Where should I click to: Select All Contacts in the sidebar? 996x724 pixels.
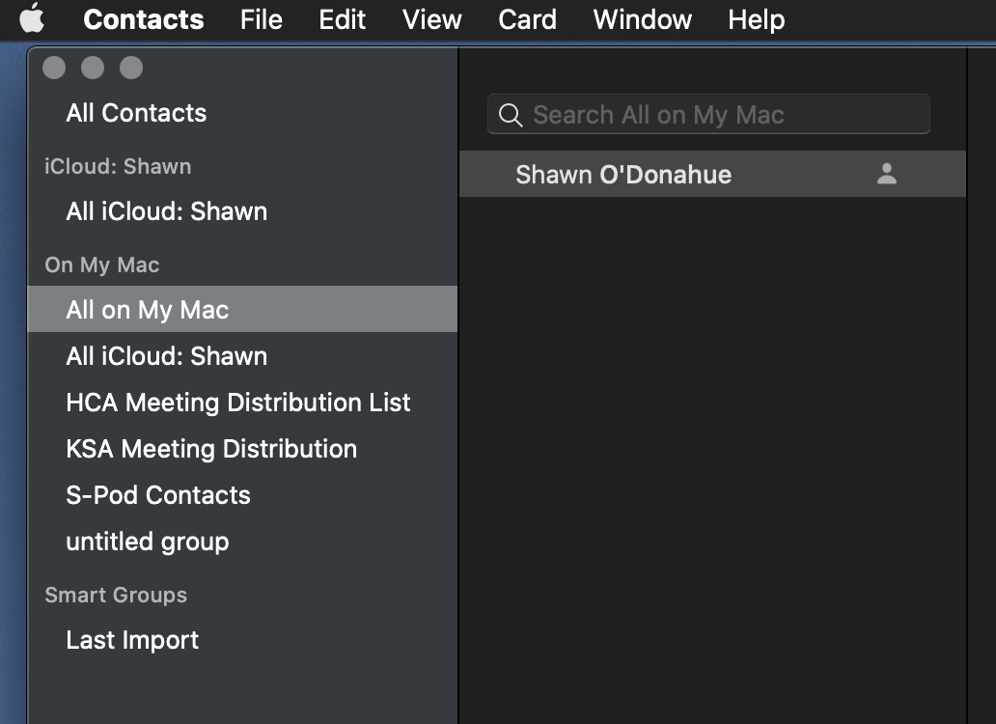(136, 113)
